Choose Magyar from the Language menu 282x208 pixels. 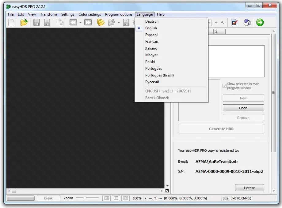tap(151, 55)
